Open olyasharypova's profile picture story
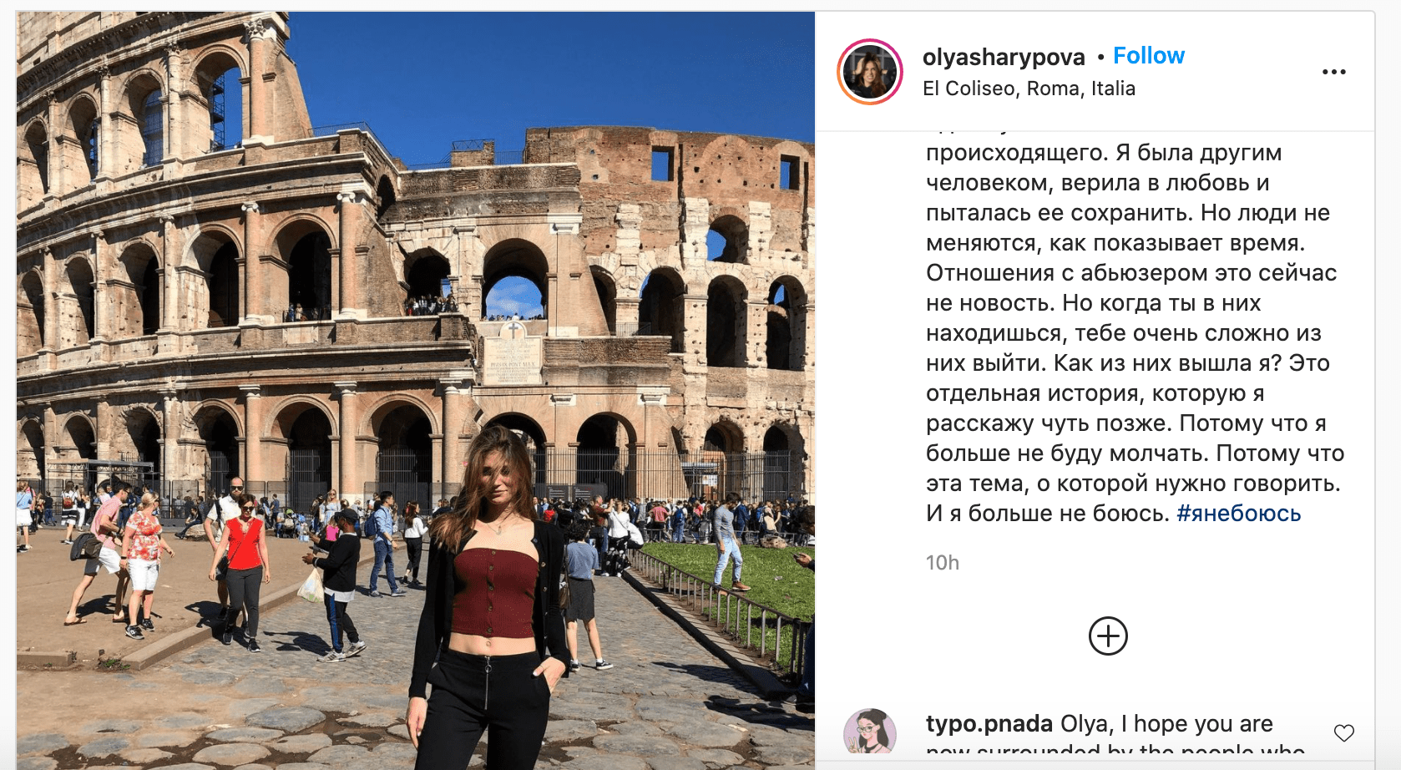The image size is (1401, 770). (870, 72)
